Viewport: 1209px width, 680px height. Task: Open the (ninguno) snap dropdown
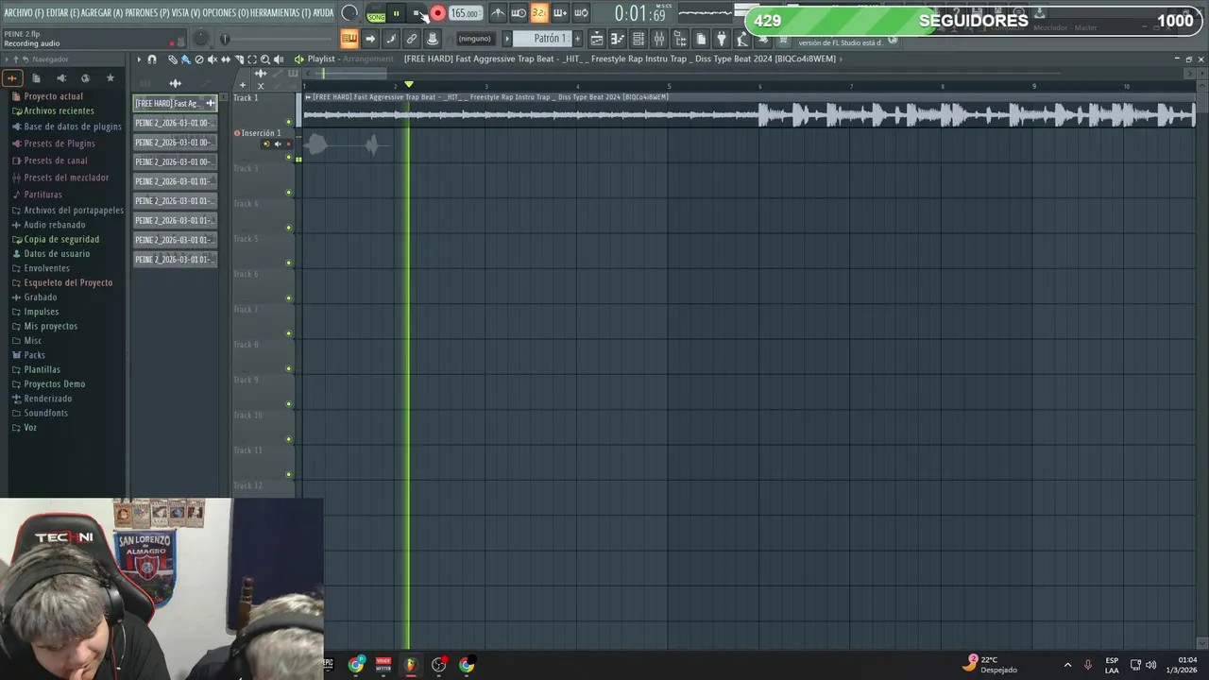tap(474, 39)
